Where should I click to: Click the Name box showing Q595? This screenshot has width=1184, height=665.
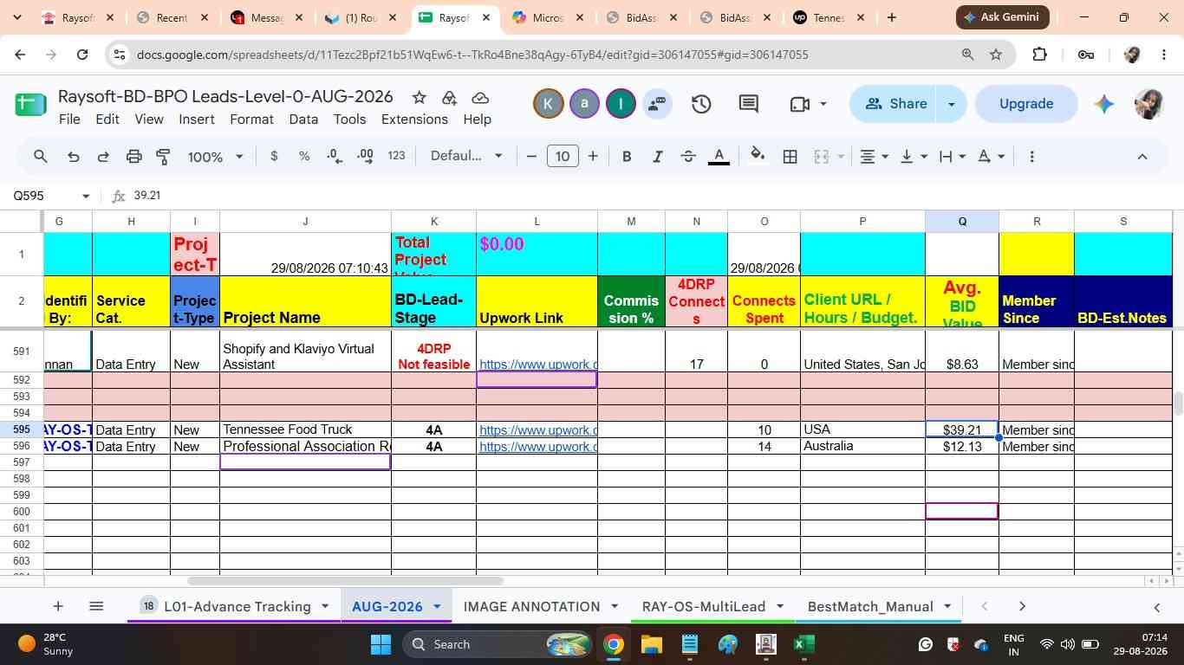click(x=49, y=196)
